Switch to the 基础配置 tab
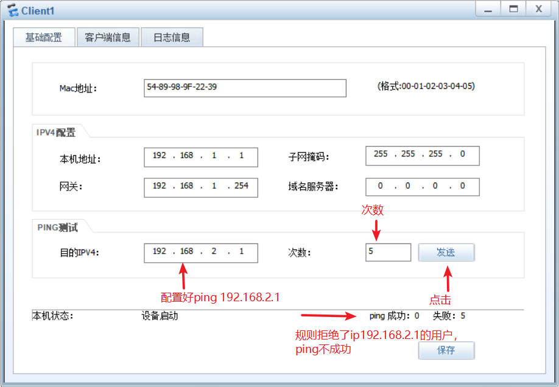 tap(44, 37)
